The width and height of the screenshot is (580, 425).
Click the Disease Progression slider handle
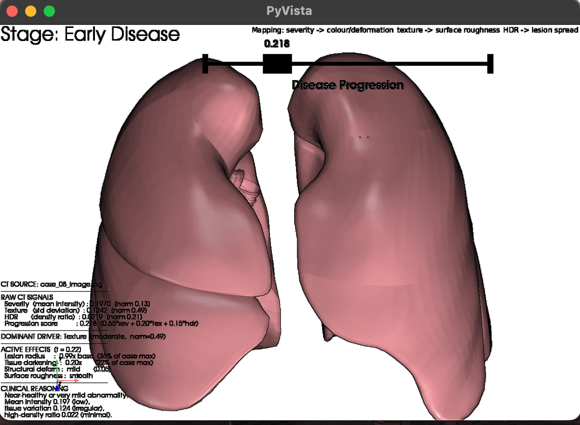277,63
